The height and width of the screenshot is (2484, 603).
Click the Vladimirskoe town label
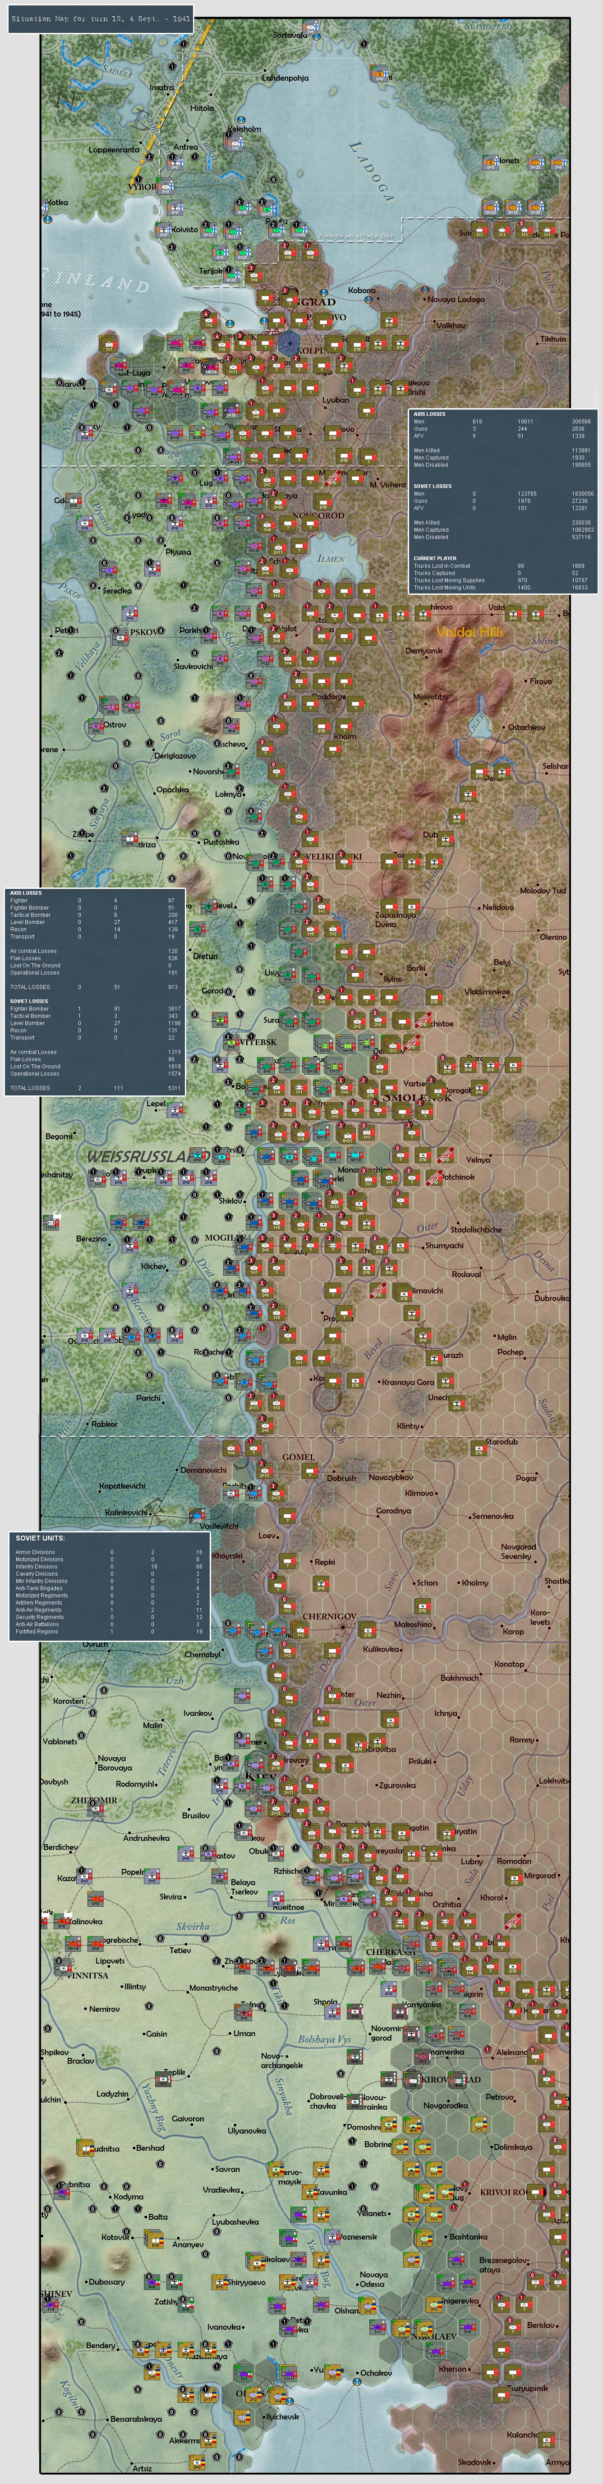[x=487, y=991]
